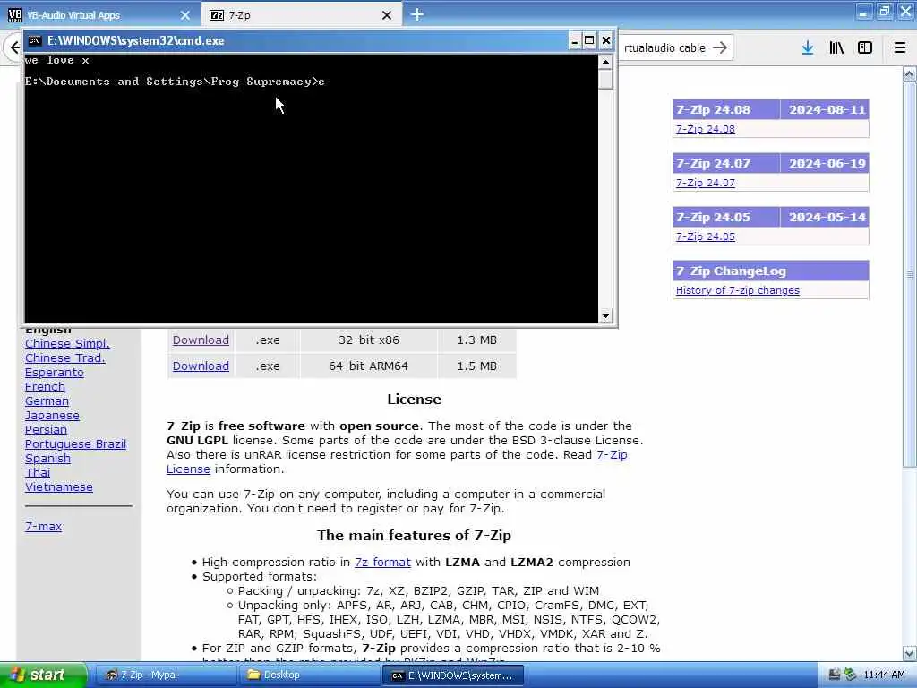Select Portuguese Brazil language link

(x=75, y=444)
